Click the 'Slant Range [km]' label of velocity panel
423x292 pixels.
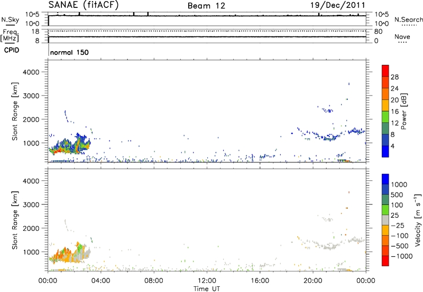coord(15,220)
